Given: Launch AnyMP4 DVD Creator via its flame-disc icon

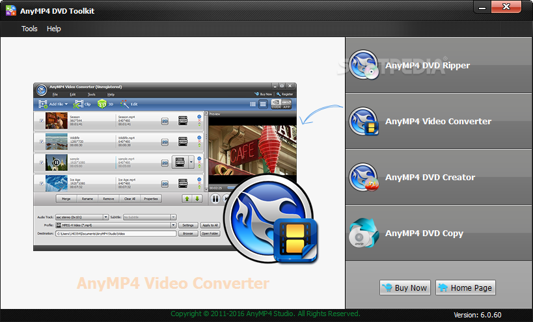Looking at the screenshot, I should click(364, 178).
